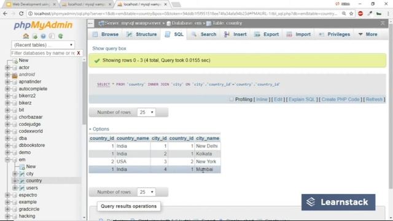The height and width of the screenshot is (221, 393).
Task: Open the Chrome three-dot menu
Action: coord(388,14)
